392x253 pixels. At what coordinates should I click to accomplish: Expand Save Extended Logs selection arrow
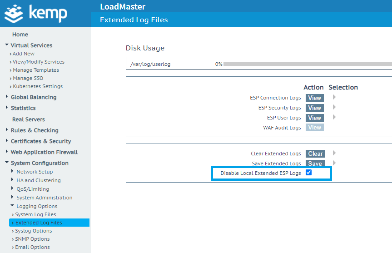[334, 163]
